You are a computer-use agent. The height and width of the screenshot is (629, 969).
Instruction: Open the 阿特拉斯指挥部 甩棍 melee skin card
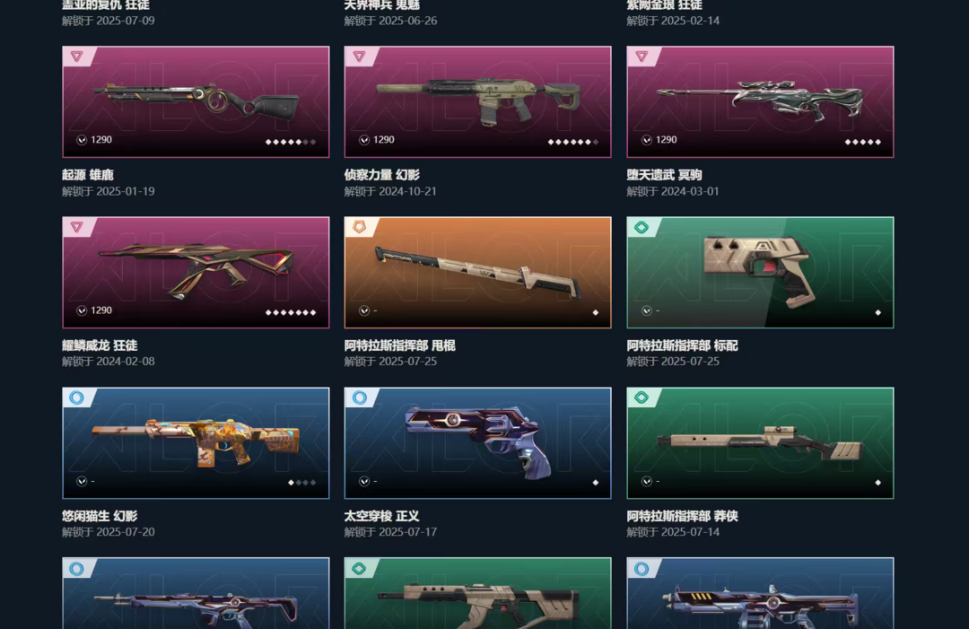coord(477,273)
